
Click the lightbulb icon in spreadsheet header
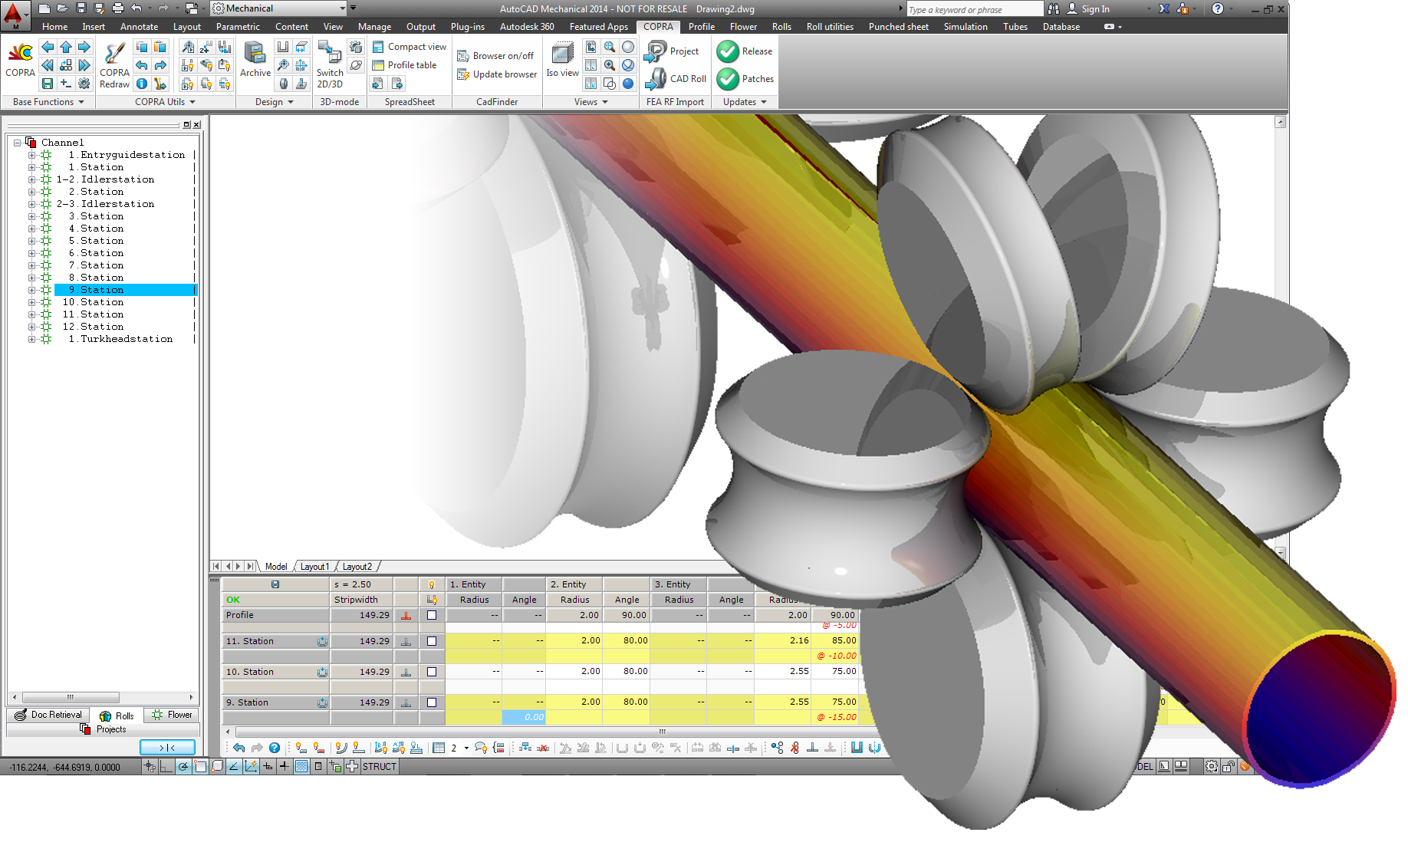432,584
